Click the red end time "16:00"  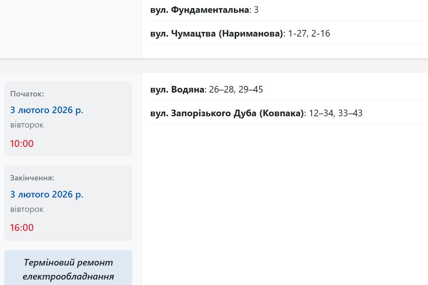[x=22, y=228]
